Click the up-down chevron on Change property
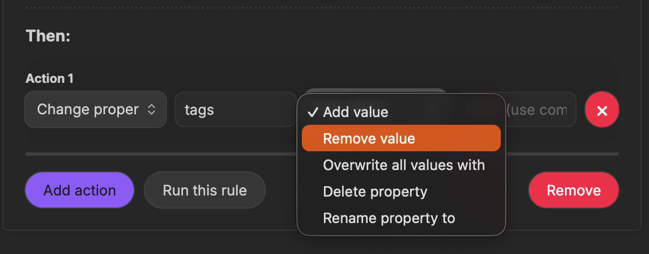The height and width of the screenshot is (254, 649). [151, 110]
